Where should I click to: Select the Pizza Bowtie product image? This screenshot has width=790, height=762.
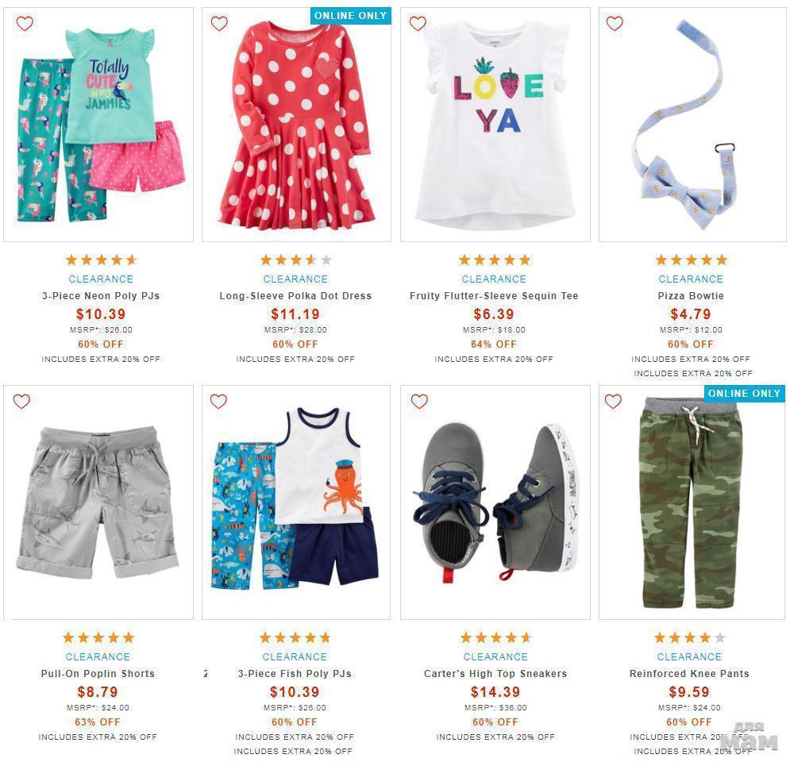(x=691, y=125)
